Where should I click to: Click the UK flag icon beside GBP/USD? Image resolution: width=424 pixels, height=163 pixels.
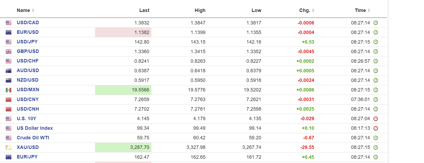(x=9, y=52)
